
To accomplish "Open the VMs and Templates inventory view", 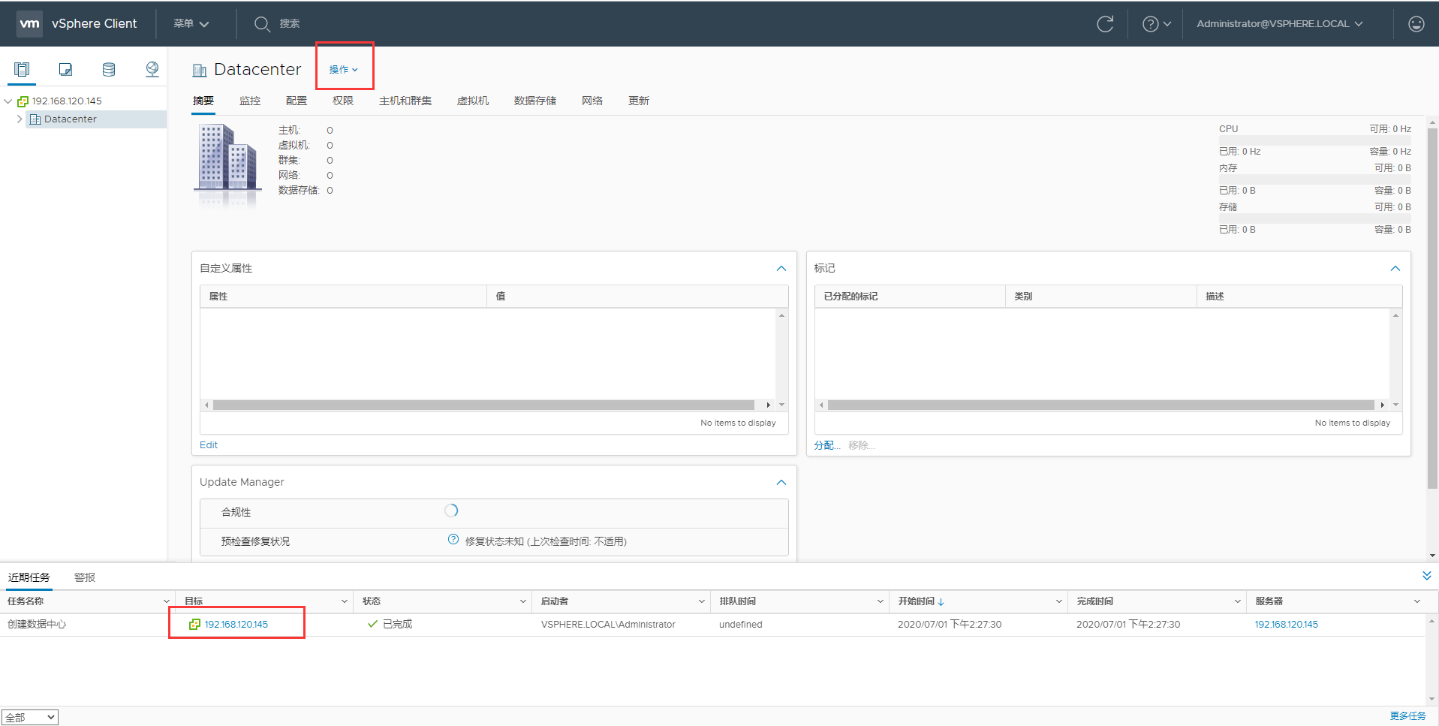I will coord(65,69).
